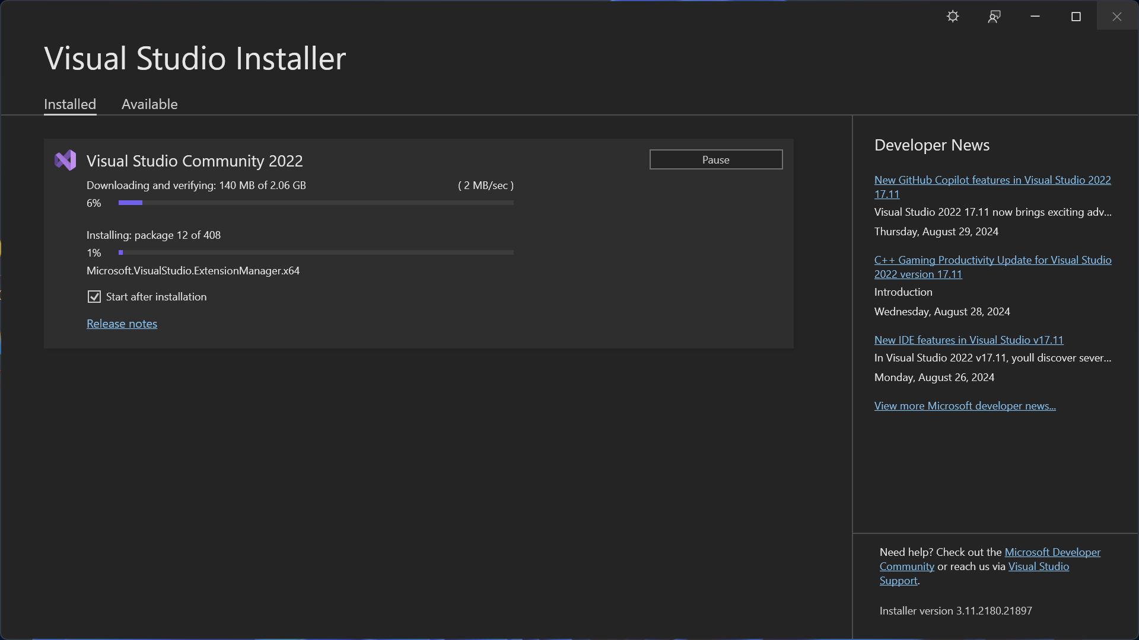Image resolution: width=1139 pixels, height=640 pixels.
Task: Click 'Microsoft.VisualStudio.ExtensionManager.x64' package name
Action: pyautogui.click(x=193, y=271)
